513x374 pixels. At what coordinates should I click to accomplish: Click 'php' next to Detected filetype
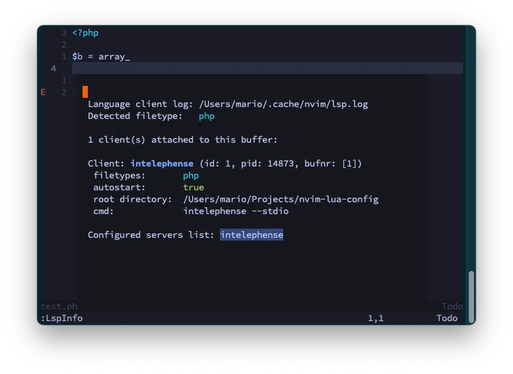click(x=207, y=116)
